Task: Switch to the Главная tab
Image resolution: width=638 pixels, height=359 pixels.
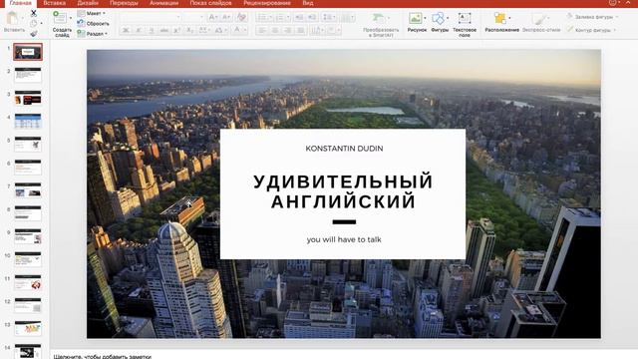Action: click(20, 3)
